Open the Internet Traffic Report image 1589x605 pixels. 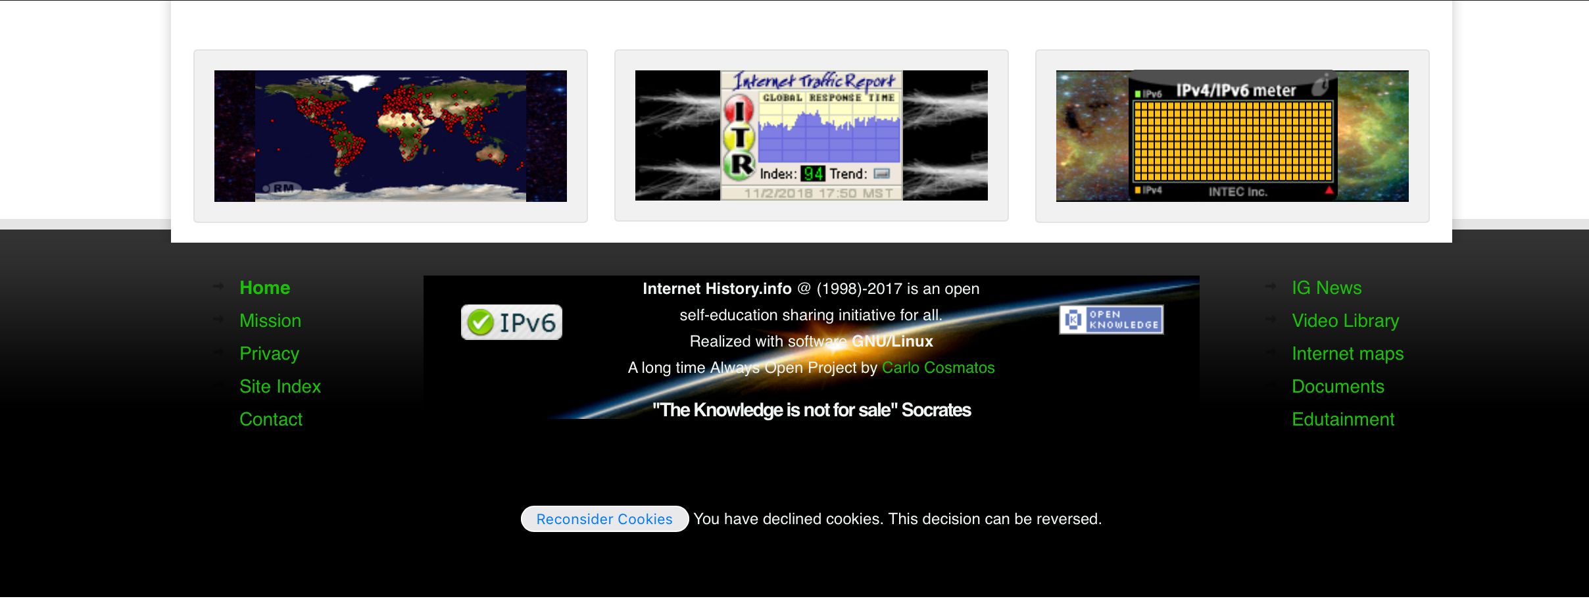(811, 135)
